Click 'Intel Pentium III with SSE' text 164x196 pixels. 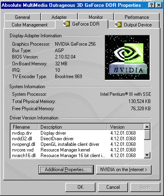point(126,94)
